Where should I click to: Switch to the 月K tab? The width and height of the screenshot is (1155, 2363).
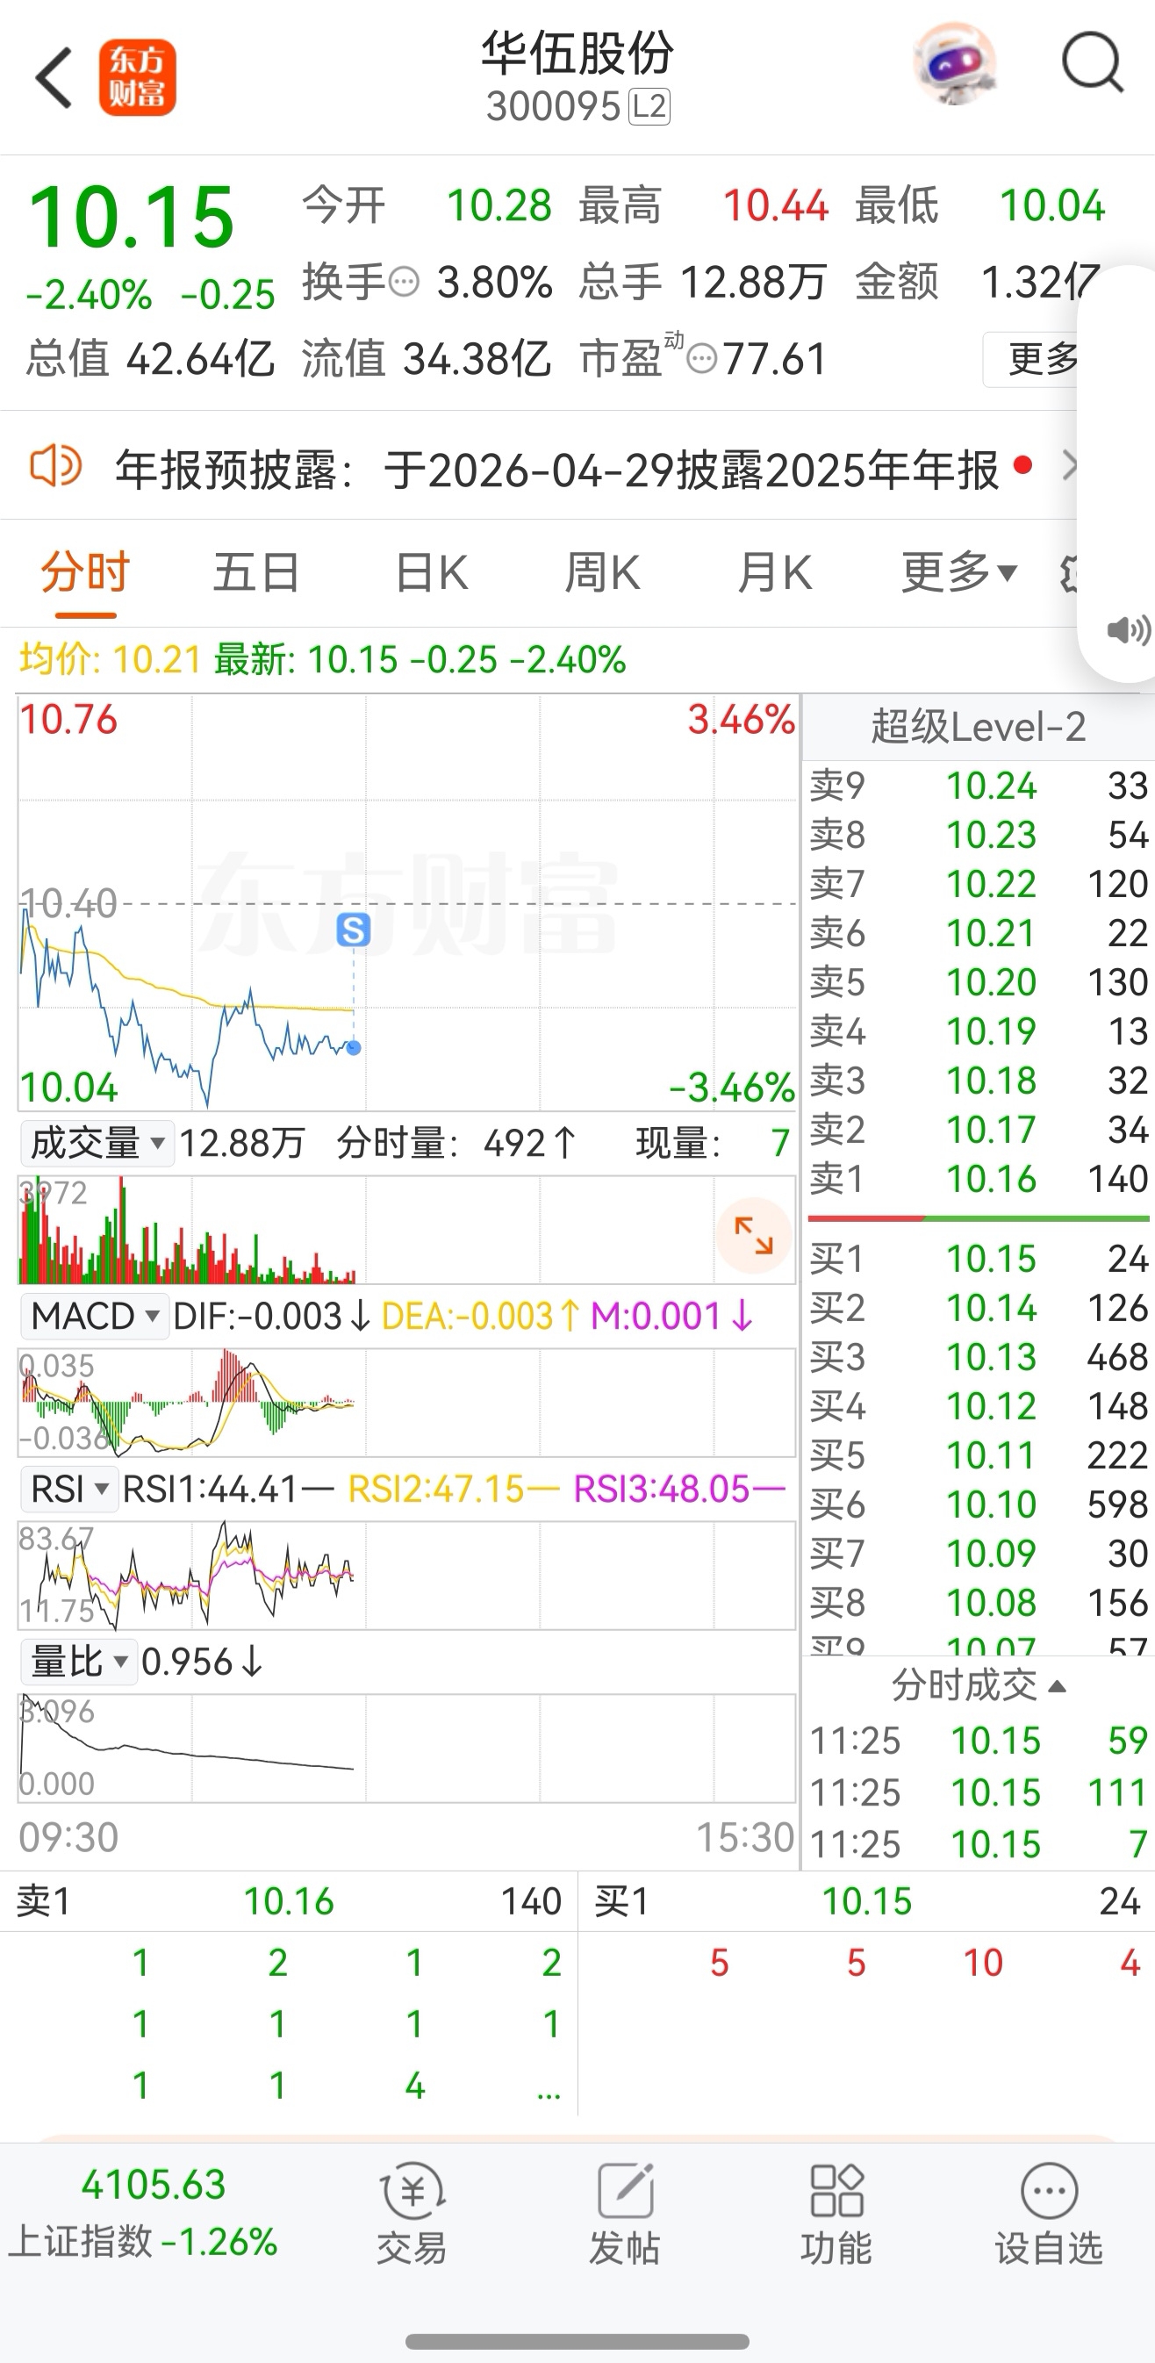pyautogui.click(x=774, y=573)
